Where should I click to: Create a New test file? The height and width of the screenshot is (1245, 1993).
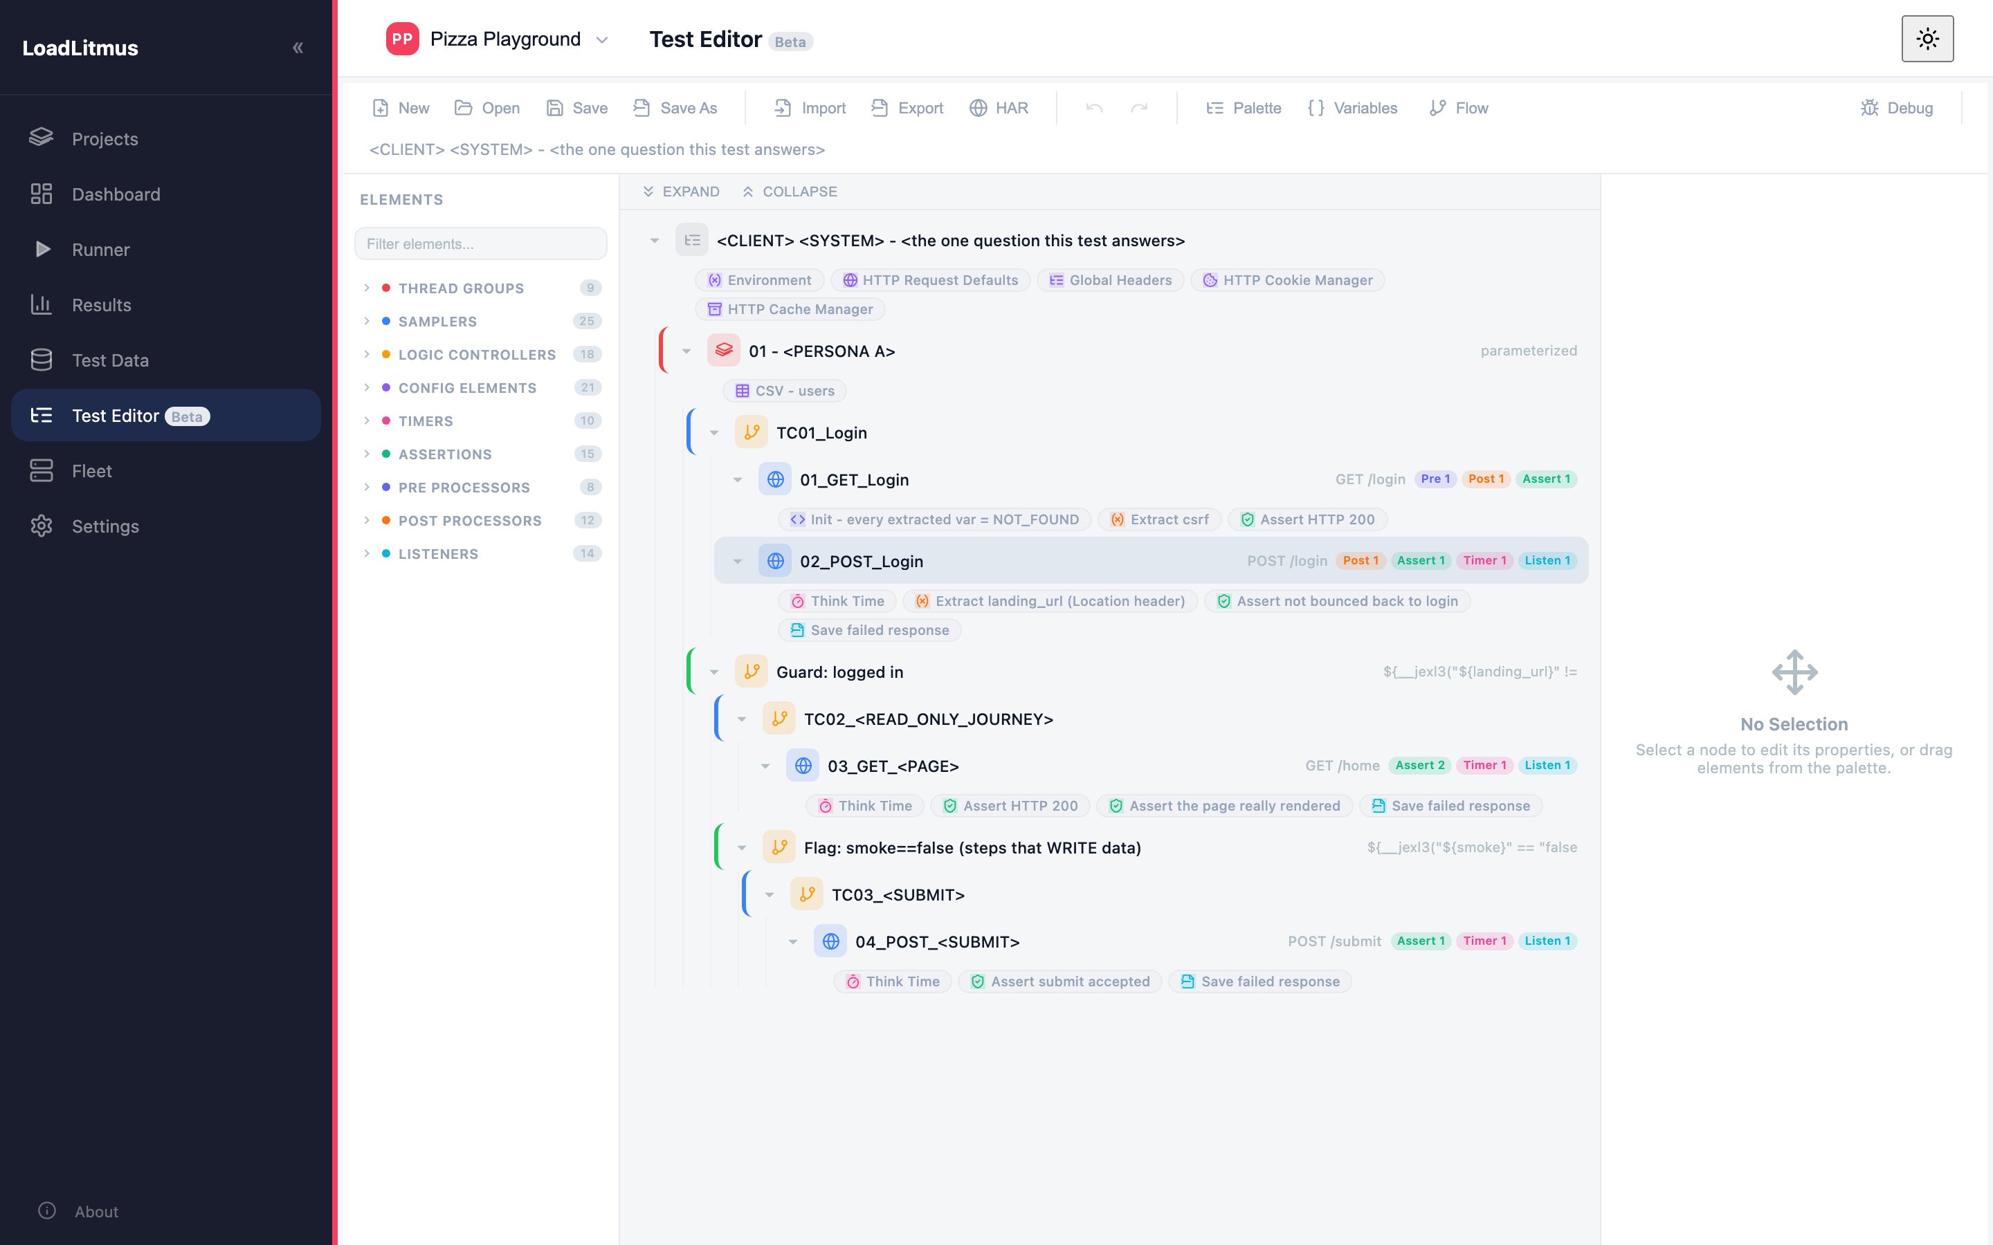point(400,108)
